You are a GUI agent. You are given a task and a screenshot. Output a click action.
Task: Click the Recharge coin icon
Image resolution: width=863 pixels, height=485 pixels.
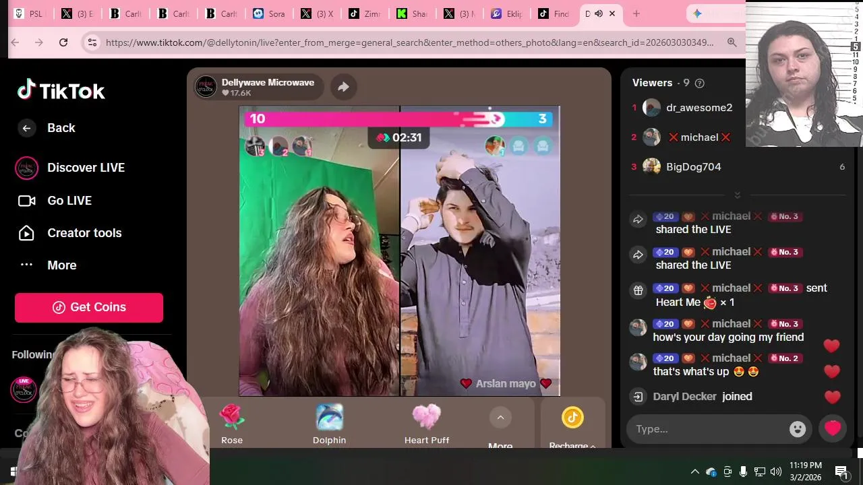click(572, 418)
